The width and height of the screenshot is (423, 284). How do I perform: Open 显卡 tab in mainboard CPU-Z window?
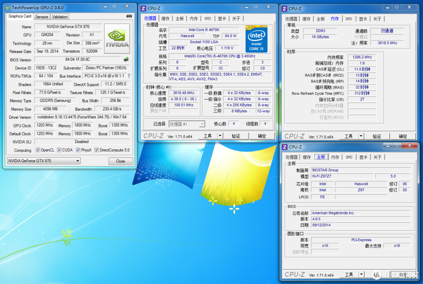click(x=363, y=157)
